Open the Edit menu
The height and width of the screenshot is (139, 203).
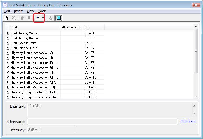pyautogui.click(x=7, y=11)
